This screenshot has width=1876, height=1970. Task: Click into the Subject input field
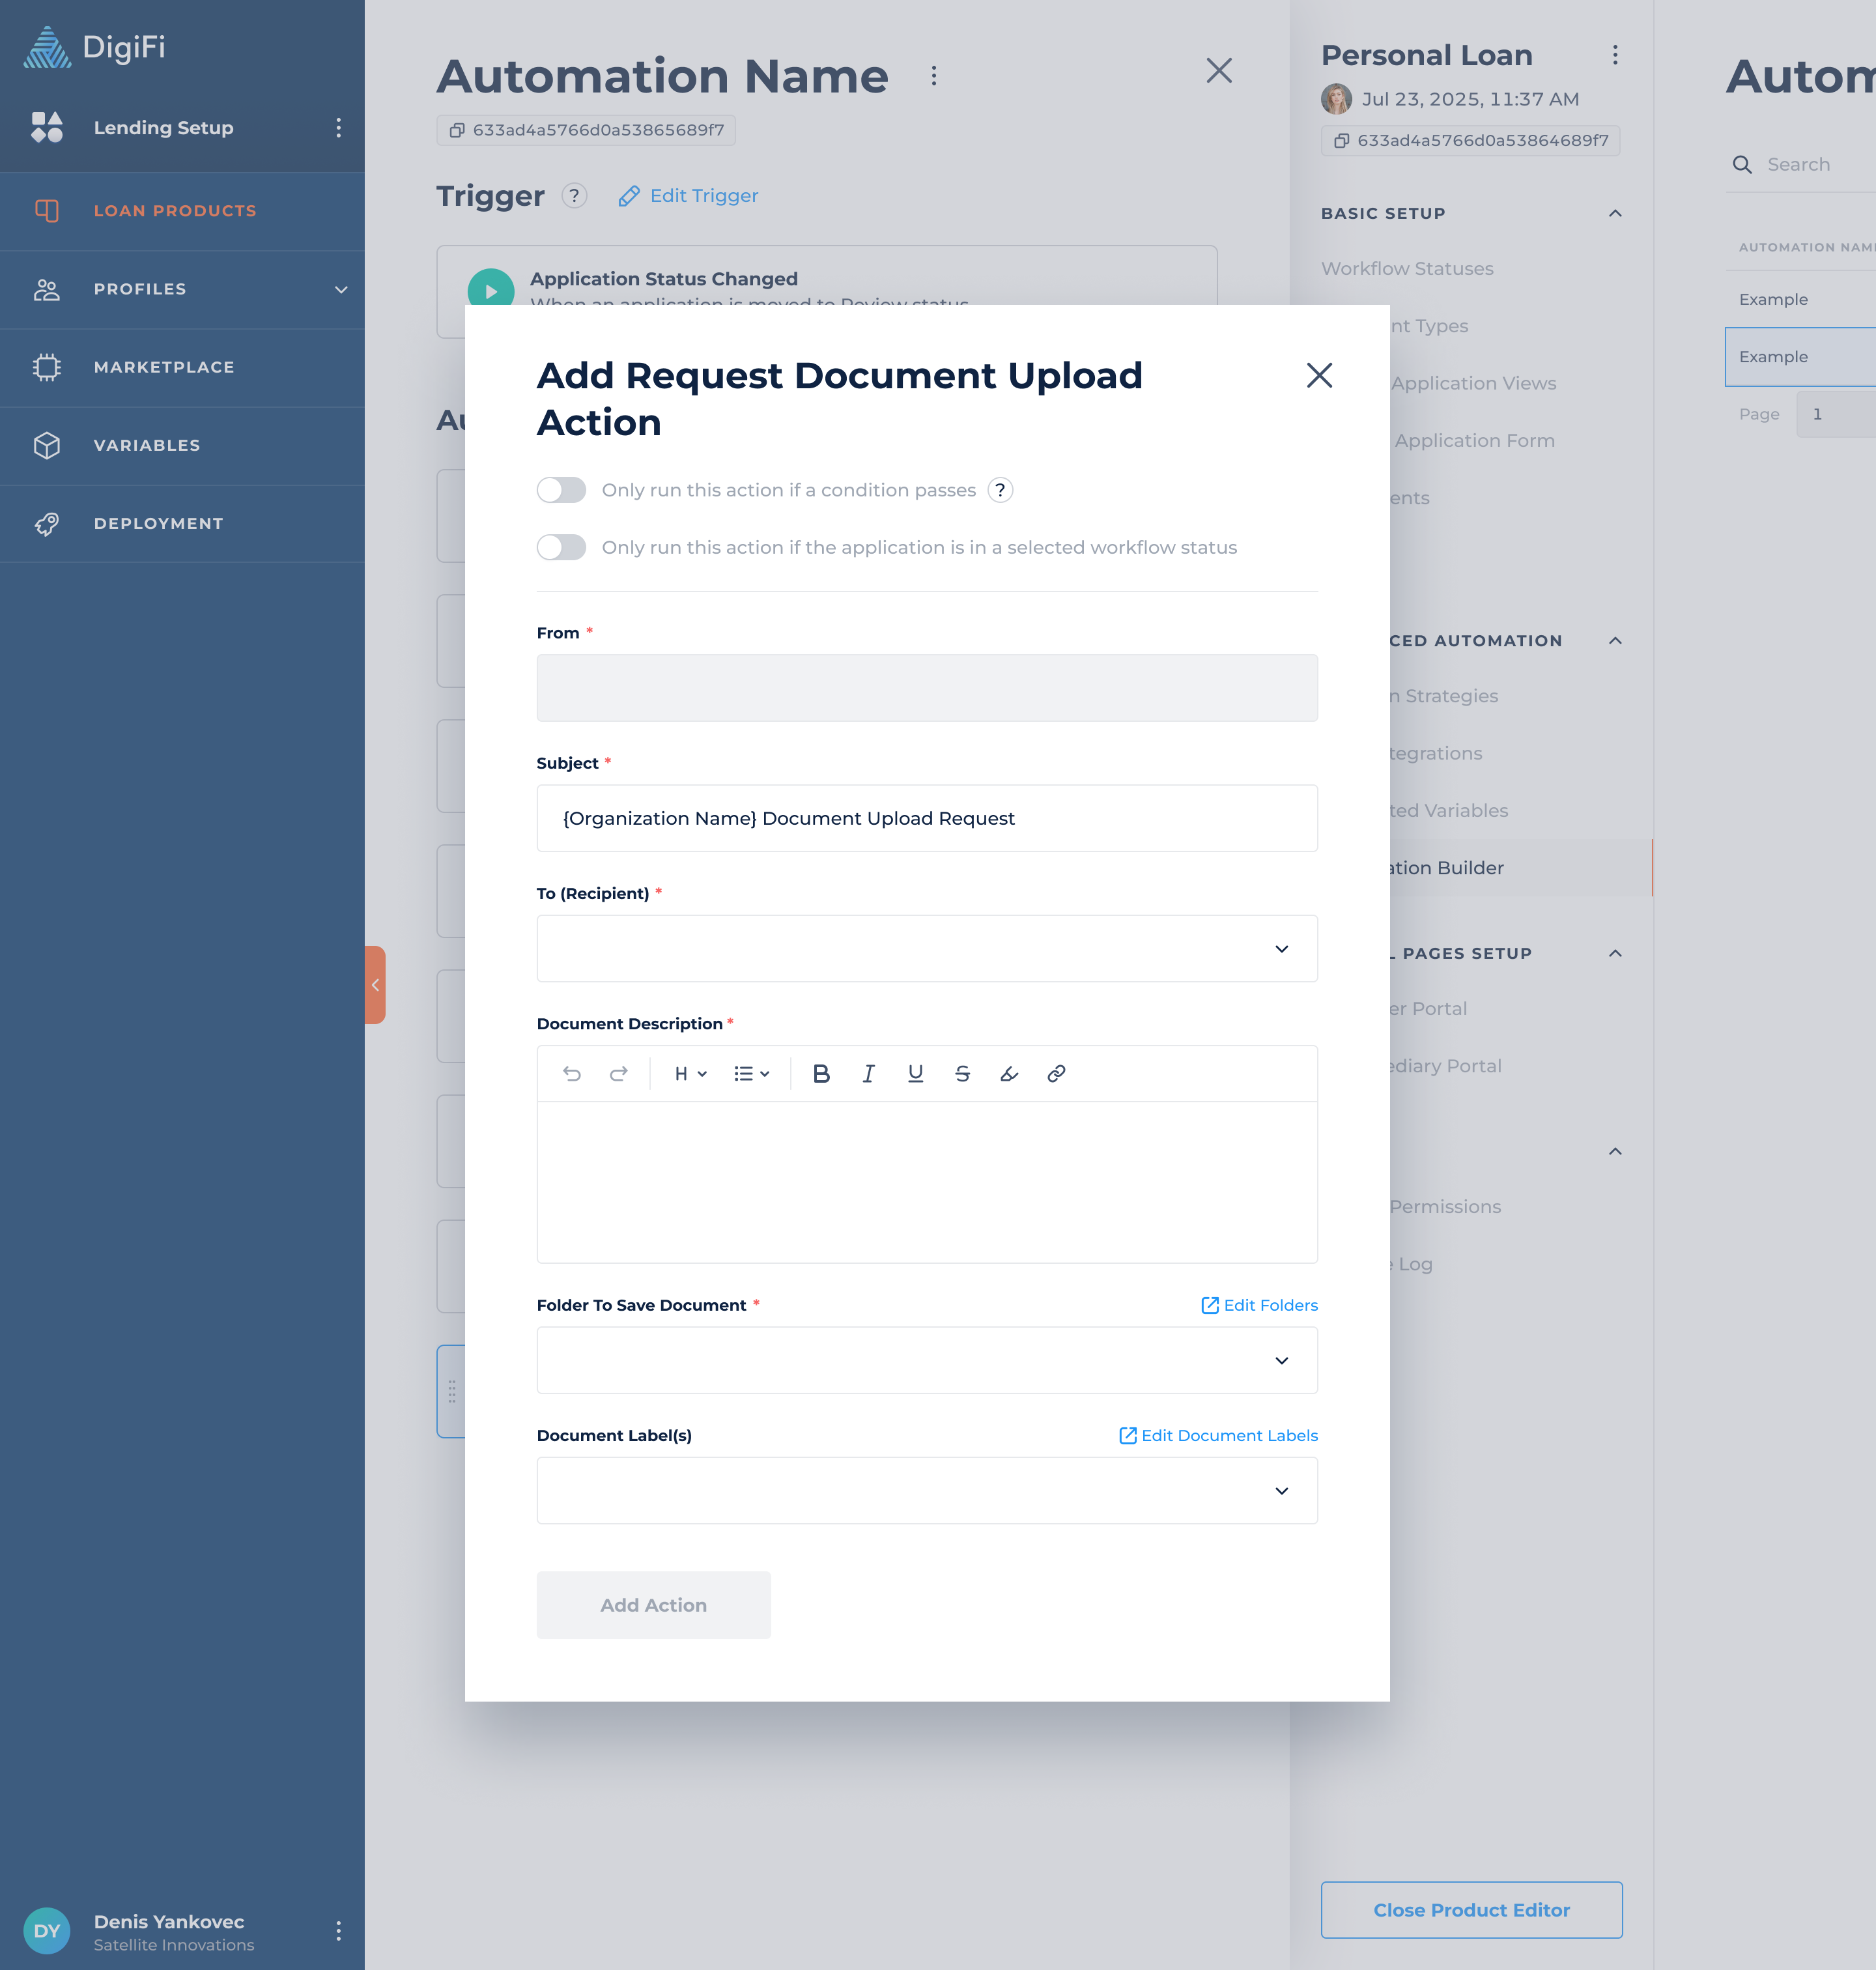pos(926,818)
